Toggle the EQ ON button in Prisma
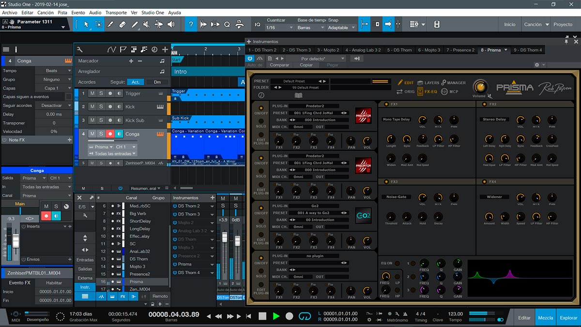The width and height of the screenshot is (581, 327). 397,263
